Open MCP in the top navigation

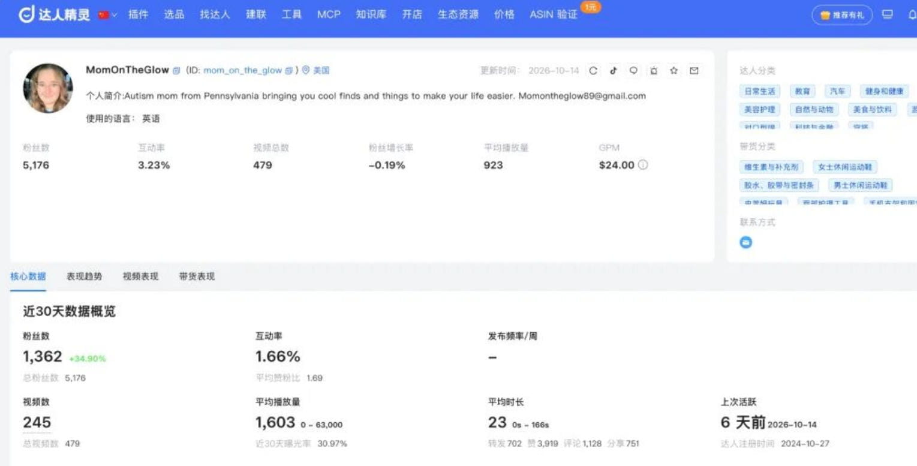[x=329, y=14]
